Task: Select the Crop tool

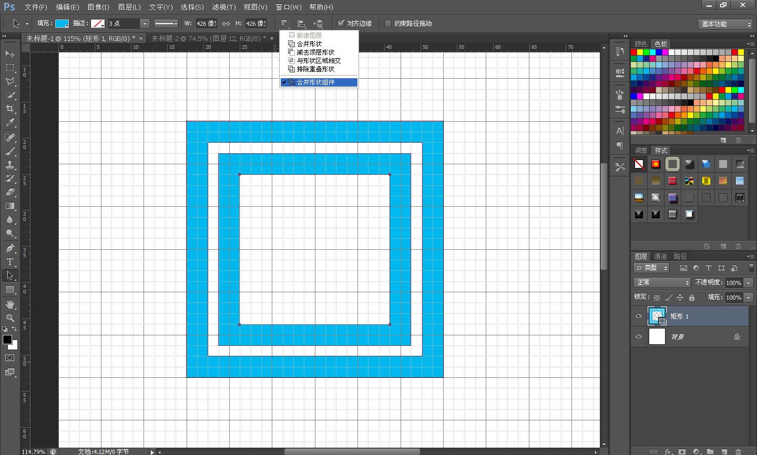Action: pyautogui.click(x=10, y=109)
